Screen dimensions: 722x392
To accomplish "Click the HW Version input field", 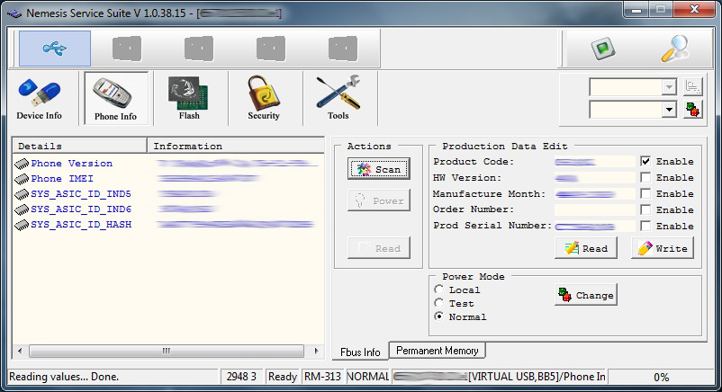I will point(594,178).
